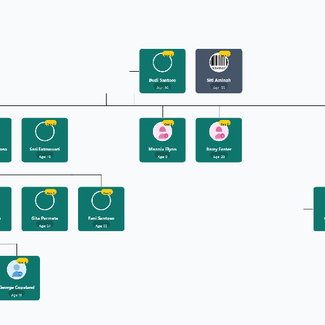Click the Gen 2 badge on Barry Foster
325x325 pixels.
point(225,123)
